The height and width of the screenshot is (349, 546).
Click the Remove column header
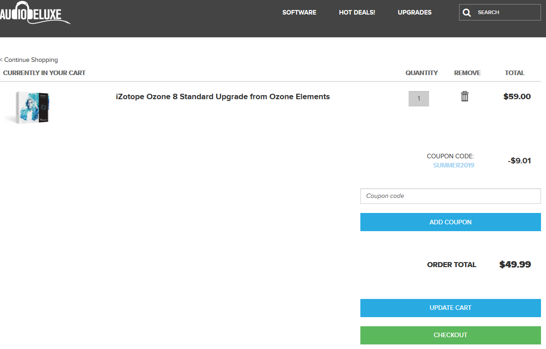(467, 73)
